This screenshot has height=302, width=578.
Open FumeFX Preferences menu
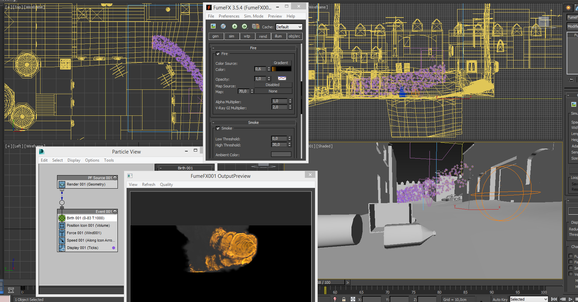[229, 16]
